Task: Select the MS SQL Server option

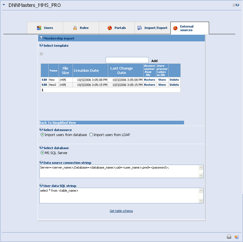Action: click(42, 153)
